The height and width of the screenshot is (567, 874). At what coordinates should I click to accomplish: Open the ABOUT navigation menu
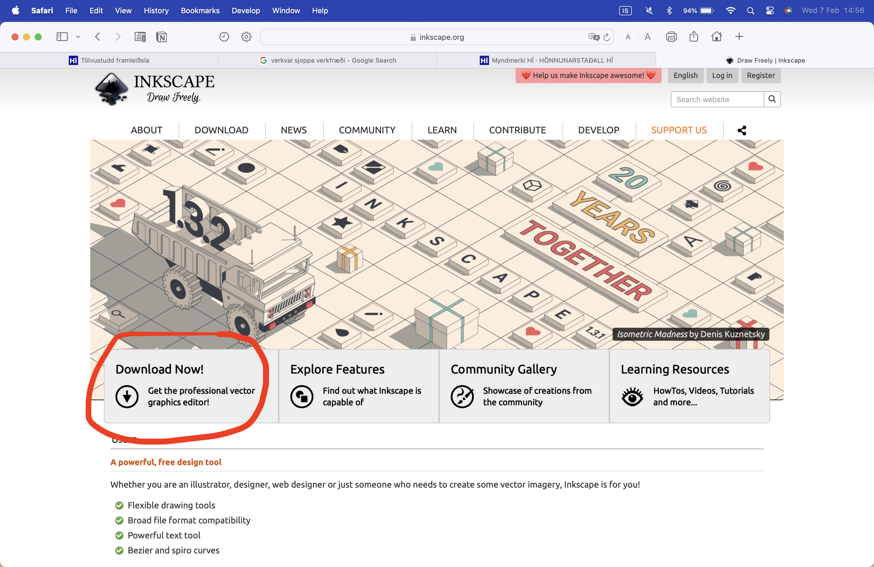(x=147, y=130)
